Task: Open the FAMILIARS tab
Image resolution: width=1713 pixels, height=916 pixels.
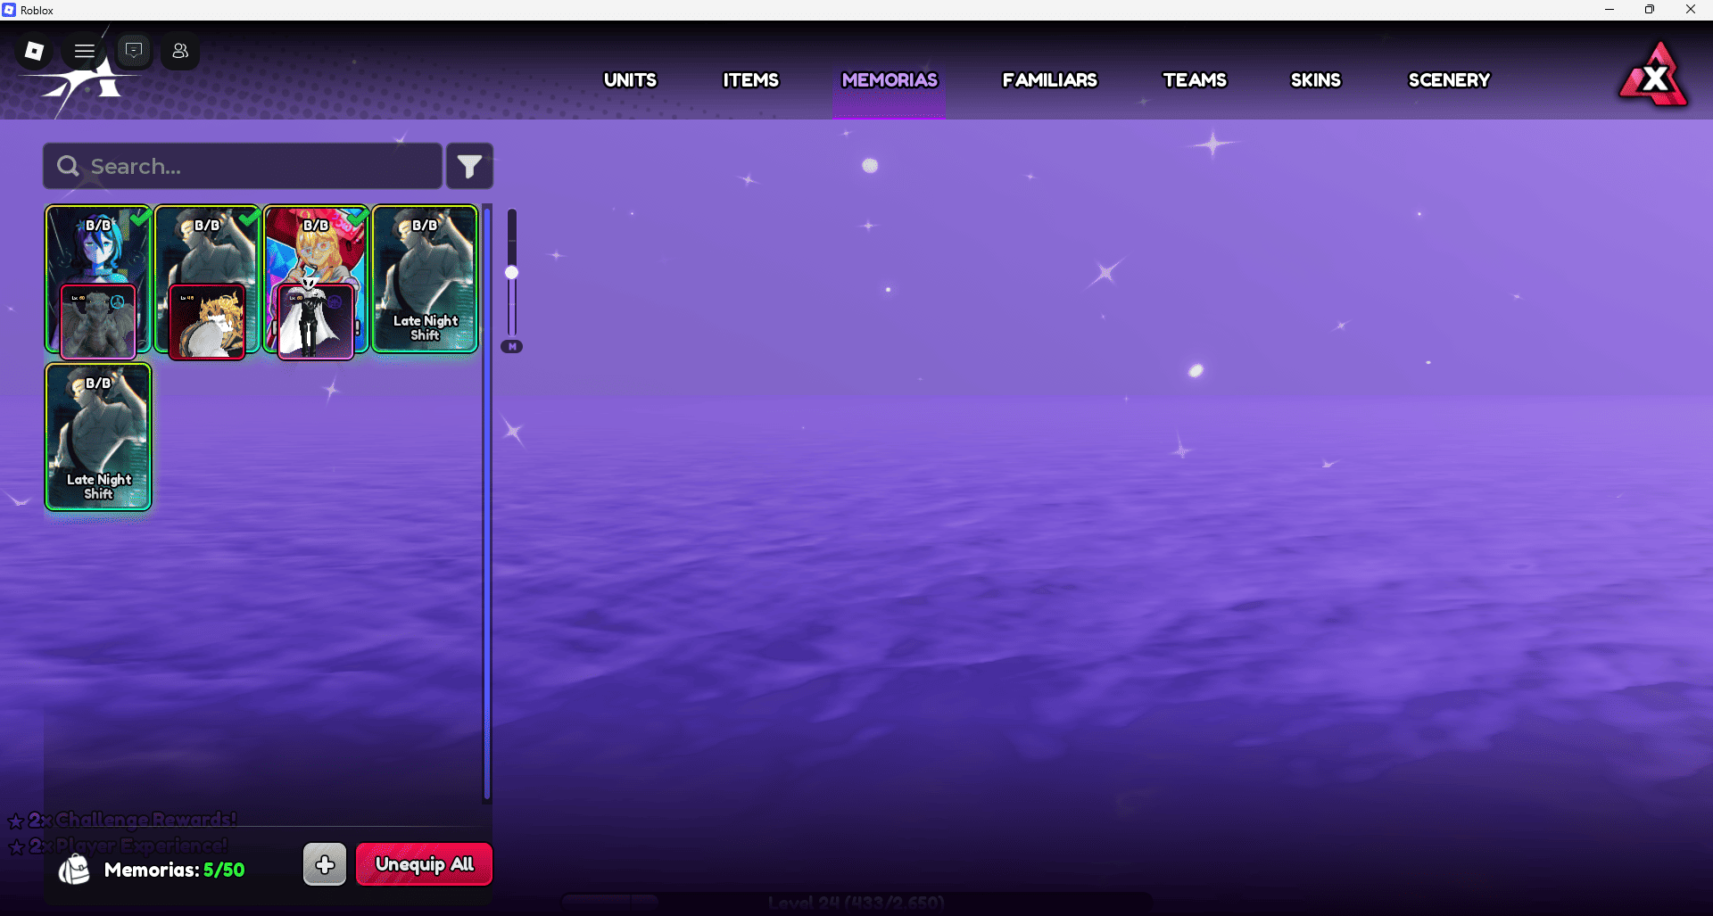Action: [x=1049, y=80]
